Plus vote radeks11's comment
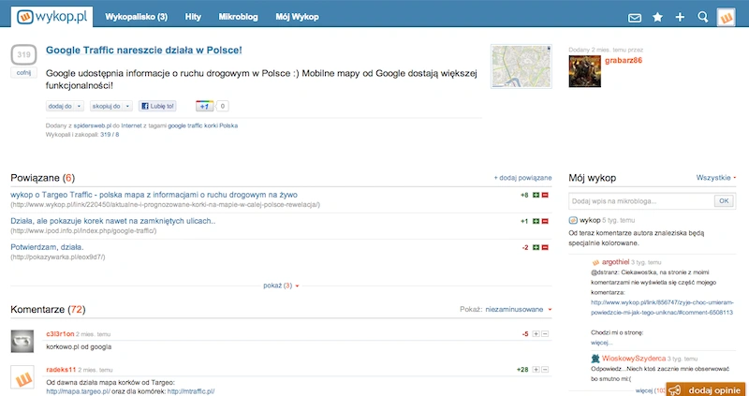749x396 pixels. coord(536,370)
